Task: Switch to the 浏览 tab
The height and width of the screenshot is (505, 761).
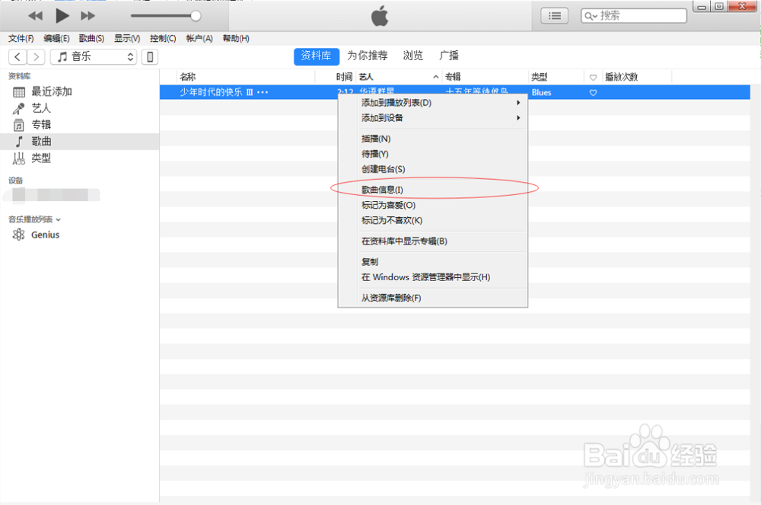Action: (x=413, y=56)
